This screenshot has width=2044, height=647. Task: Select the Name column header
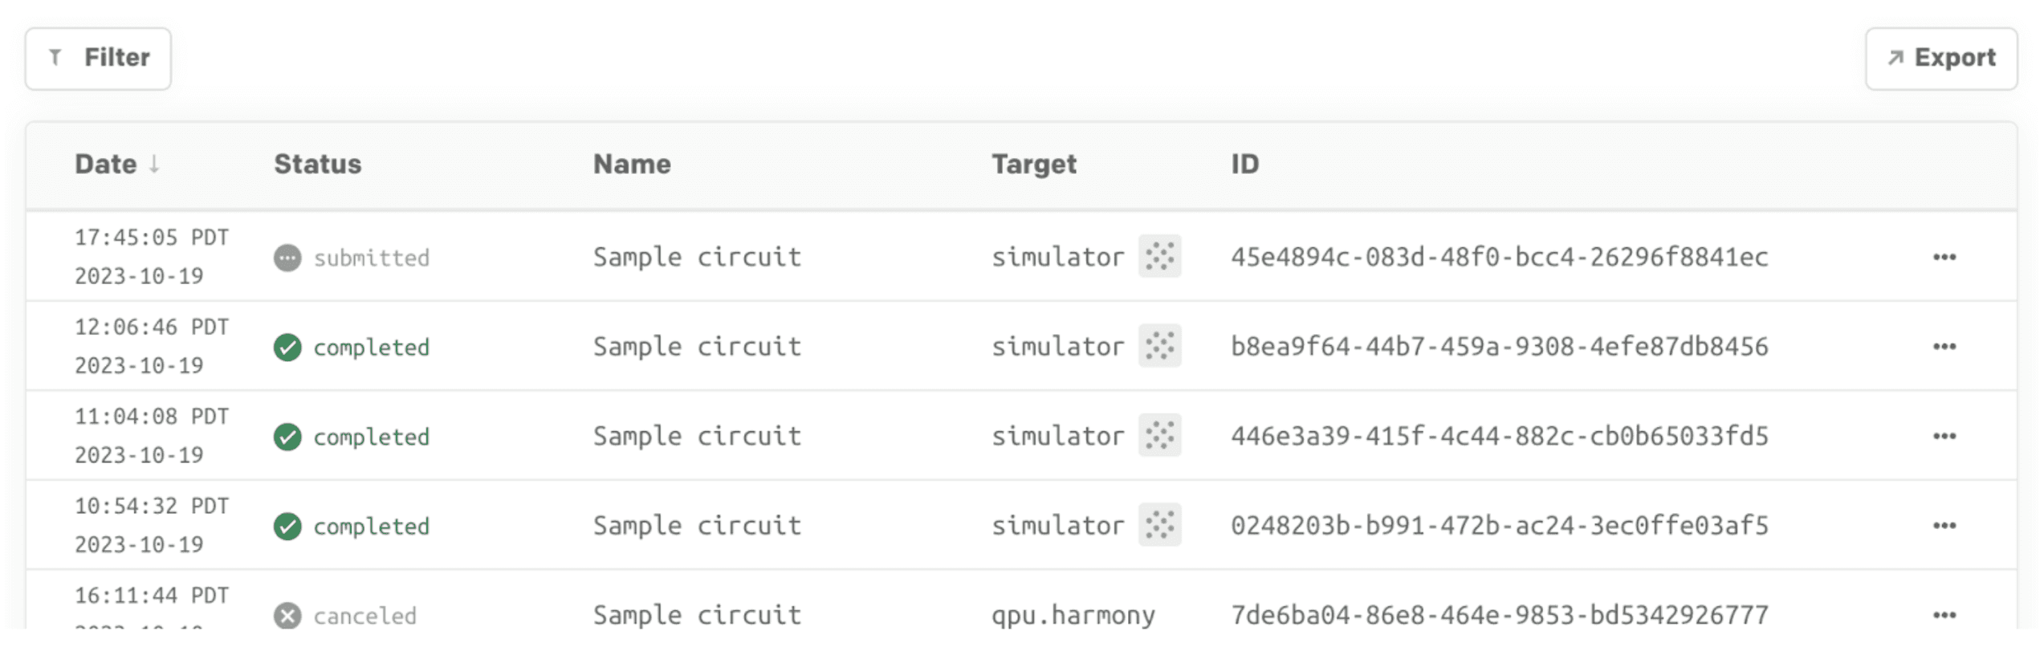click(x=632, y=164)
